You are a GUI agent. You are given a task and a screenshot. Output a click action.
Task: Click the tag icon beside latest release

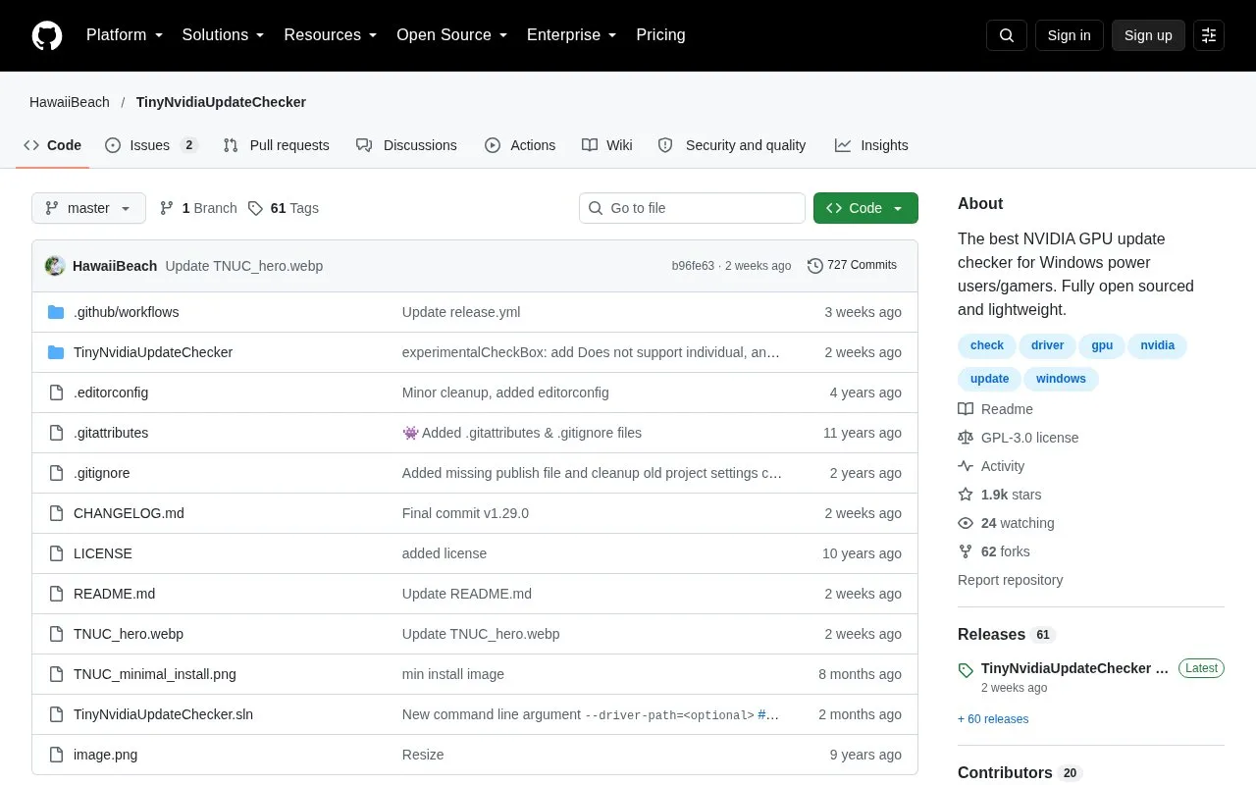tap(966, 670)
